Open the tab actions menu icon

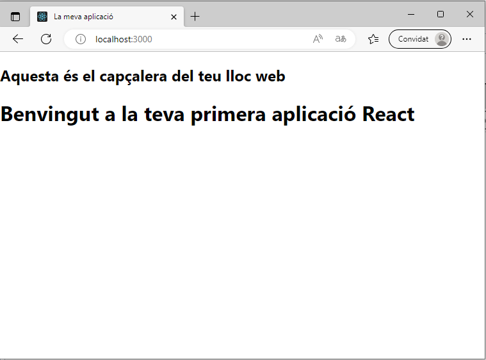click(16, 17)
